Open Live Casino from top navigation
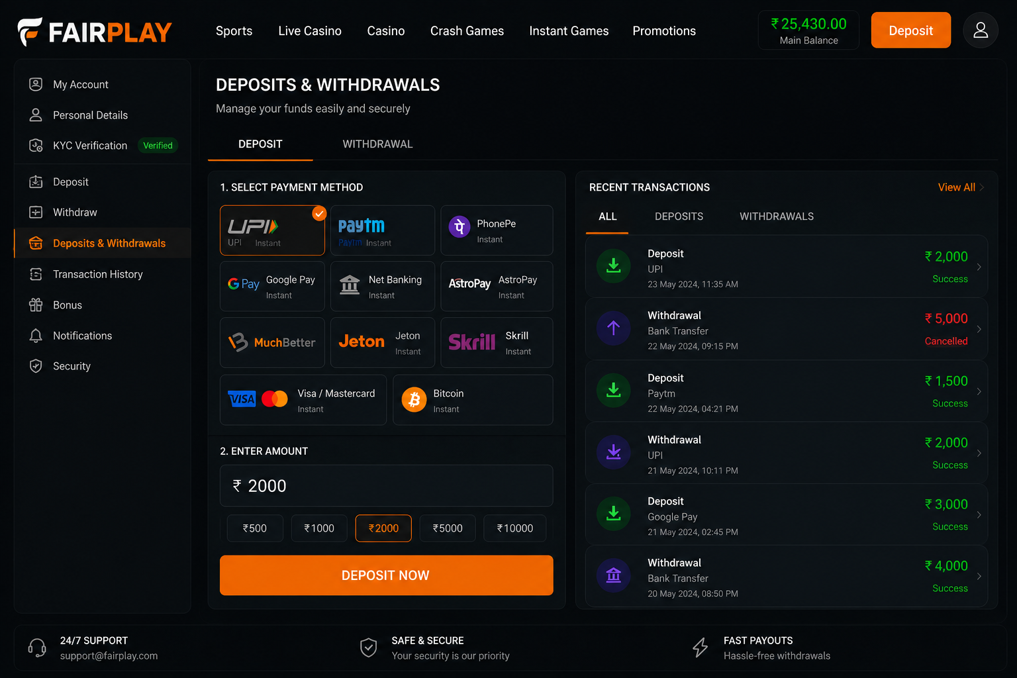 310,31
